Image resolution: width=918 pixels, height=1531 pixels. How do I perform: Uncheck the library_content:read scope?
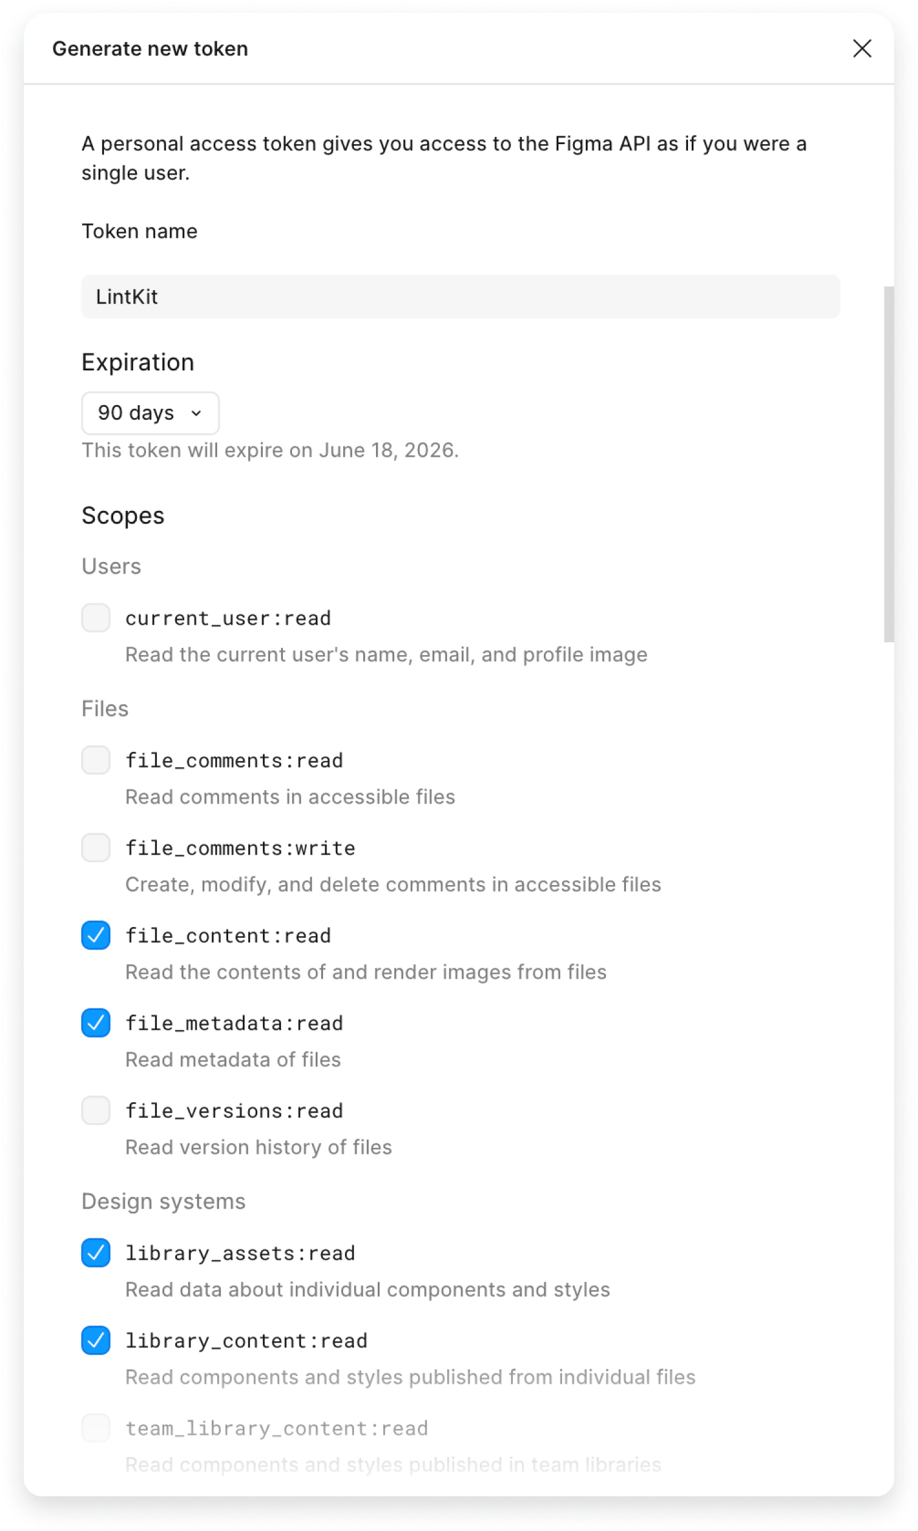[96, 1341]
